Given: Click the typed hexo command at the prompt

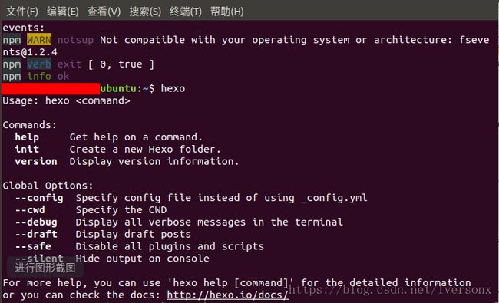Looking at the screenshot, I should 173,88.
